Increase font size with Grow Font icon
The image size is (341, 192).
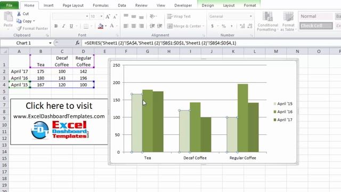coord(108,17)
